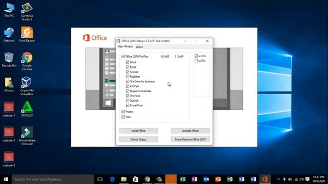Show hidden system tray icons
Image resolution: width=328 pixels, height=184 pixels.
click(278, 179)
